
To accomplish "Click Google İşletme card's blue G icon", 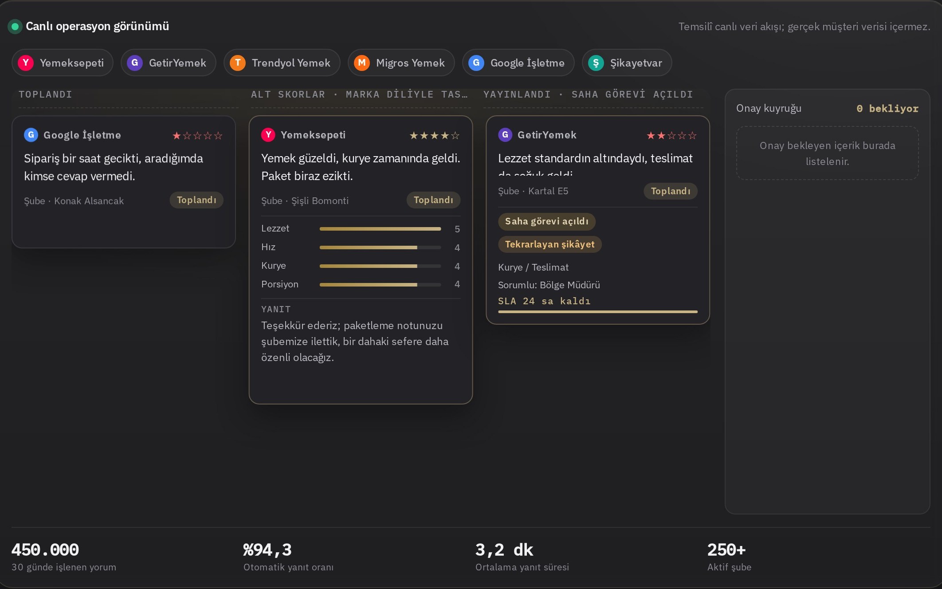I will click(x=31, y=135).
